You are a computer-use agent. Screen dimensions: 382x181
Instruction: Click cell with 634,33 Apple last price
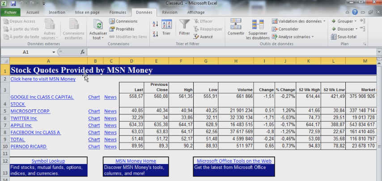[x=132, y=125]
